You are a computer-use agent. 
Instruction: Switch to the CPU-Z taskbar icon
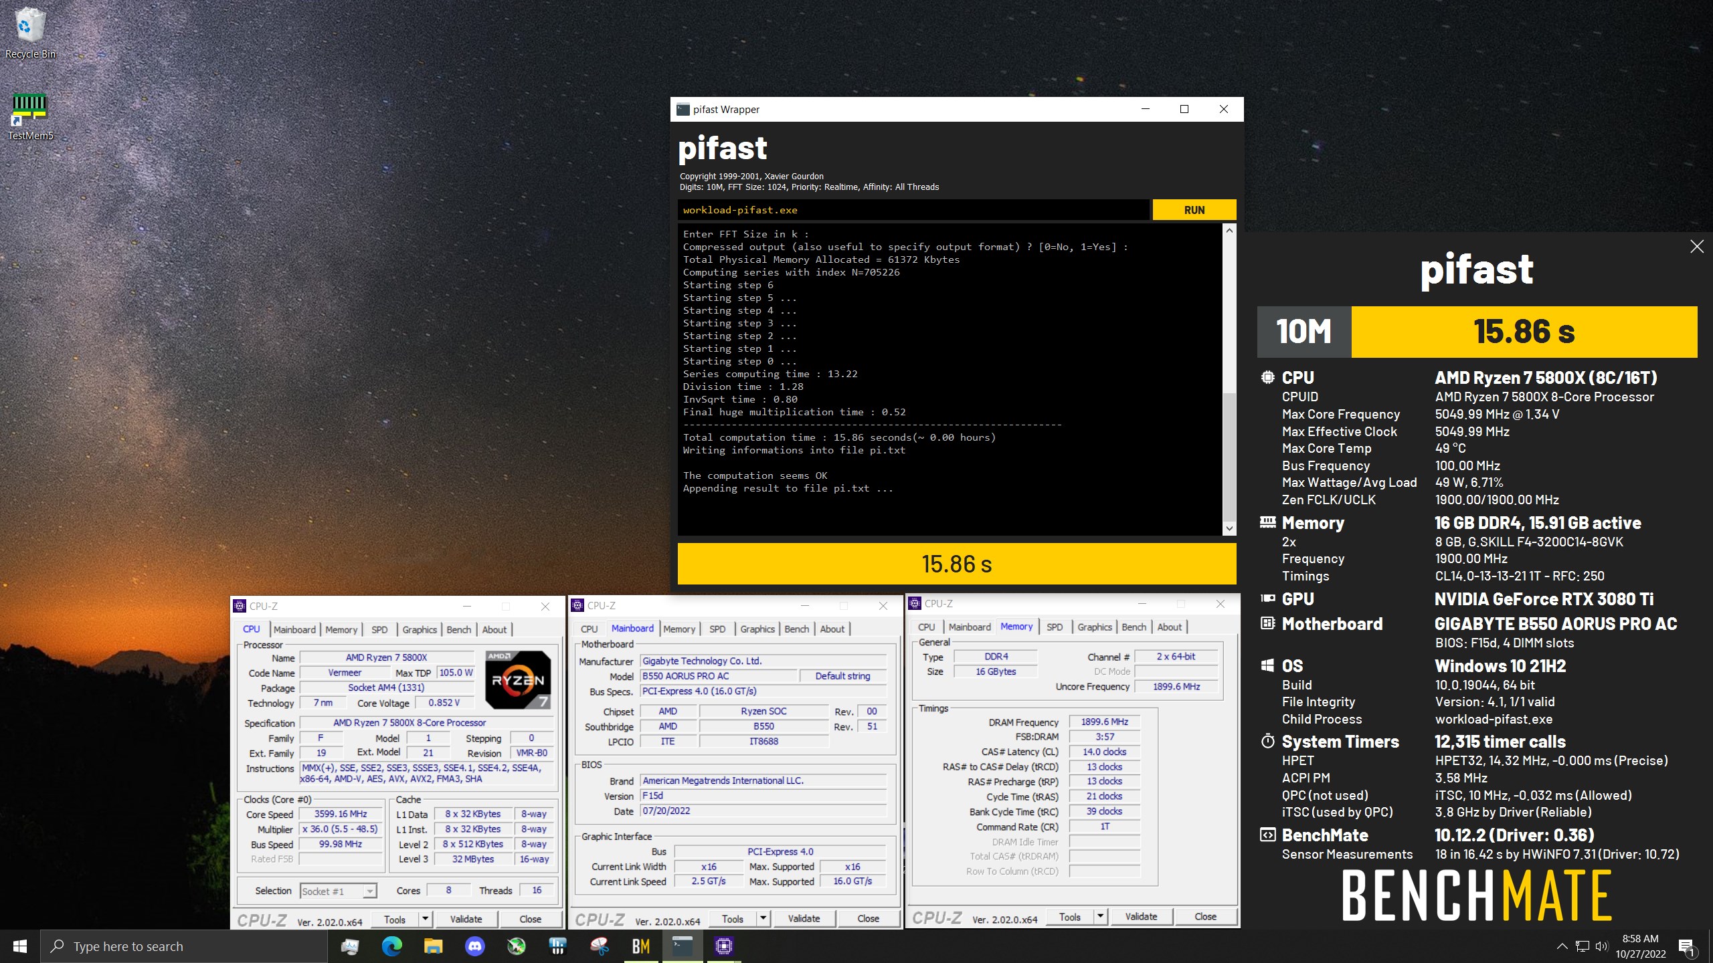pyautogui.click(x=723, y=946)
